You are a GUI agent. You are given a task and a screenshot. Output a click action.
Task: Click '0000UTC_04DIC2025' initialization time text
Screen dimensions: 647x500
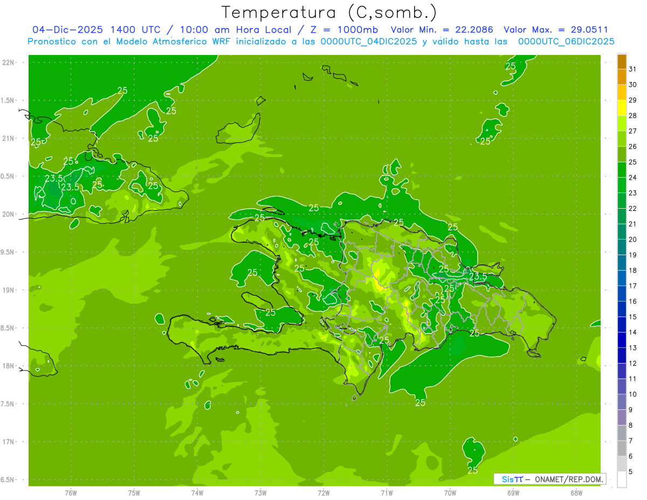(369, 42)
